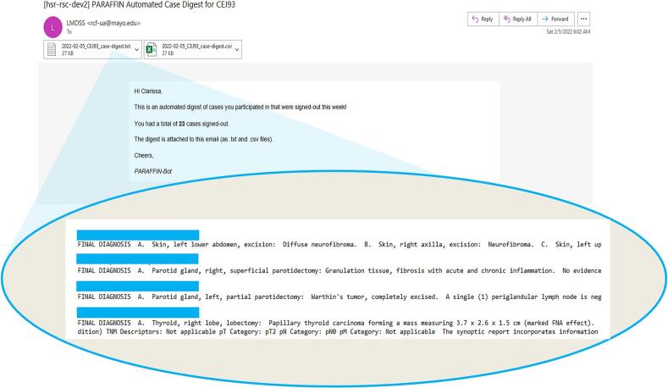Click the PARAFFIN-Bot signature text

[153, 171]
